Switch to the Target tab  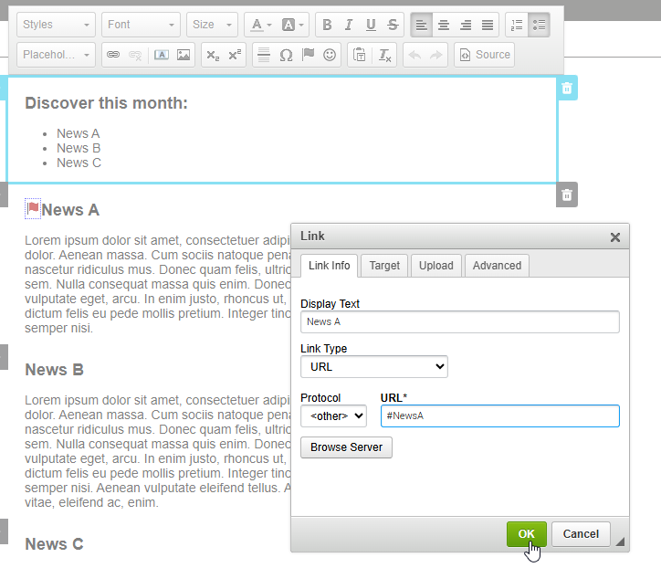click(x=384, y=266)
